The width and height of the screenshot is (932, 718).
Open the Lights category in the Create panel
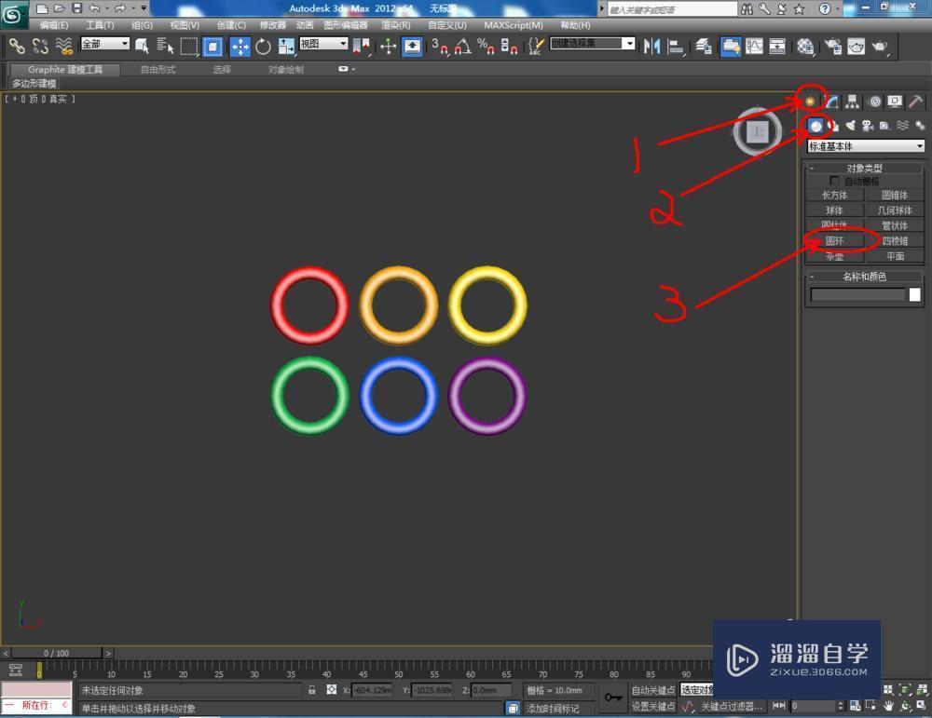point(848,126)
